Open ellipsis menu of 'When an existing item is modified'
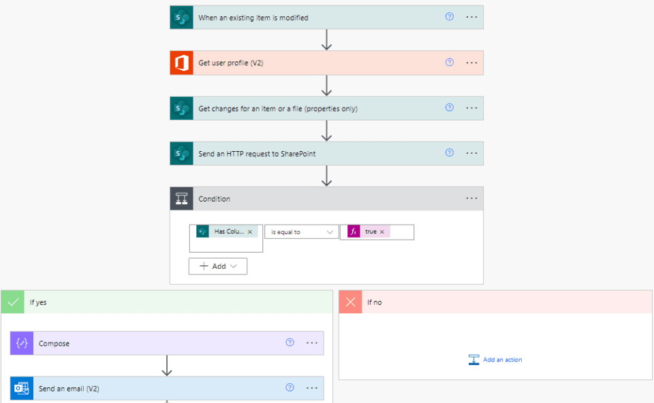The height and width of the screenshot is (403, 654). coord(471,17)
